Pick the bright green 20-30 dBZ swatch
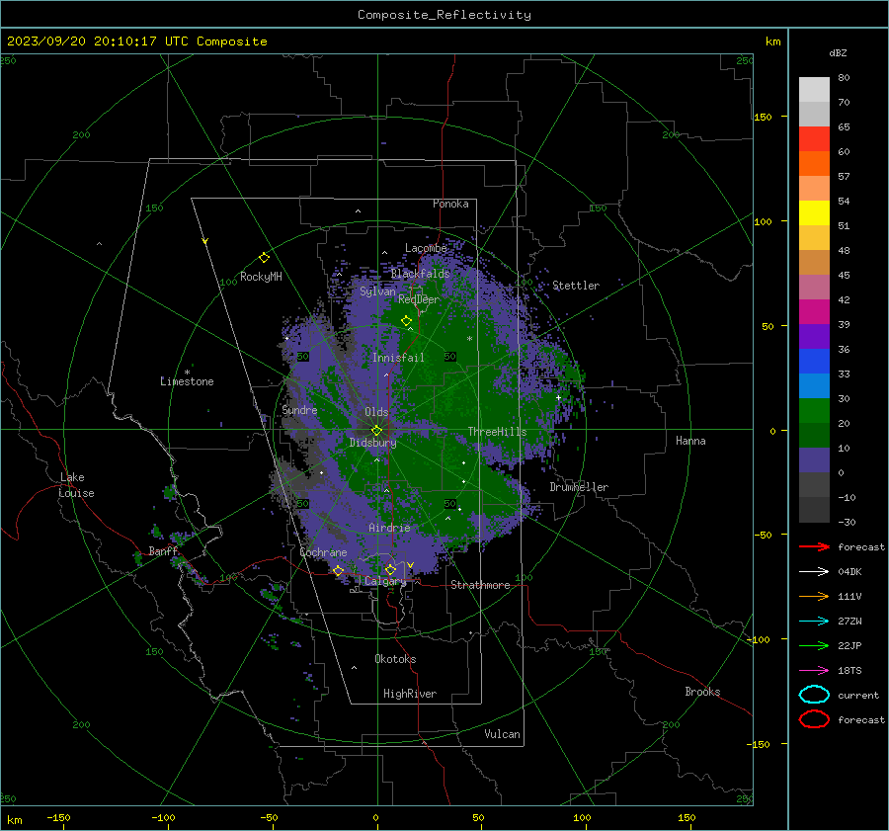 [814, 410]
